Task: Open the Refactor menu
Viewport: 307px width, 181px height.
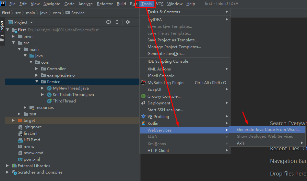Action: point(105,4)
